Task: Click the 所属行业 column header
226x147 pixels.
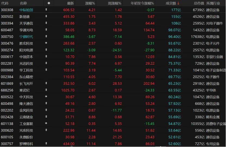Action: point(213,3)
